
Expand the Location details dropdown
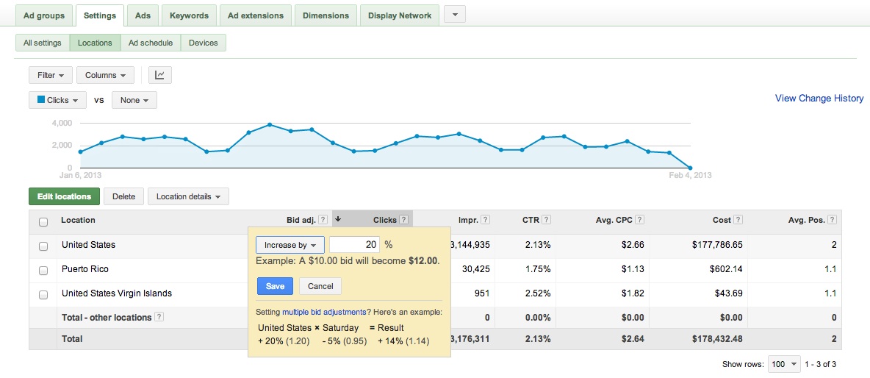pyautogui.click(x=188, y=196)
